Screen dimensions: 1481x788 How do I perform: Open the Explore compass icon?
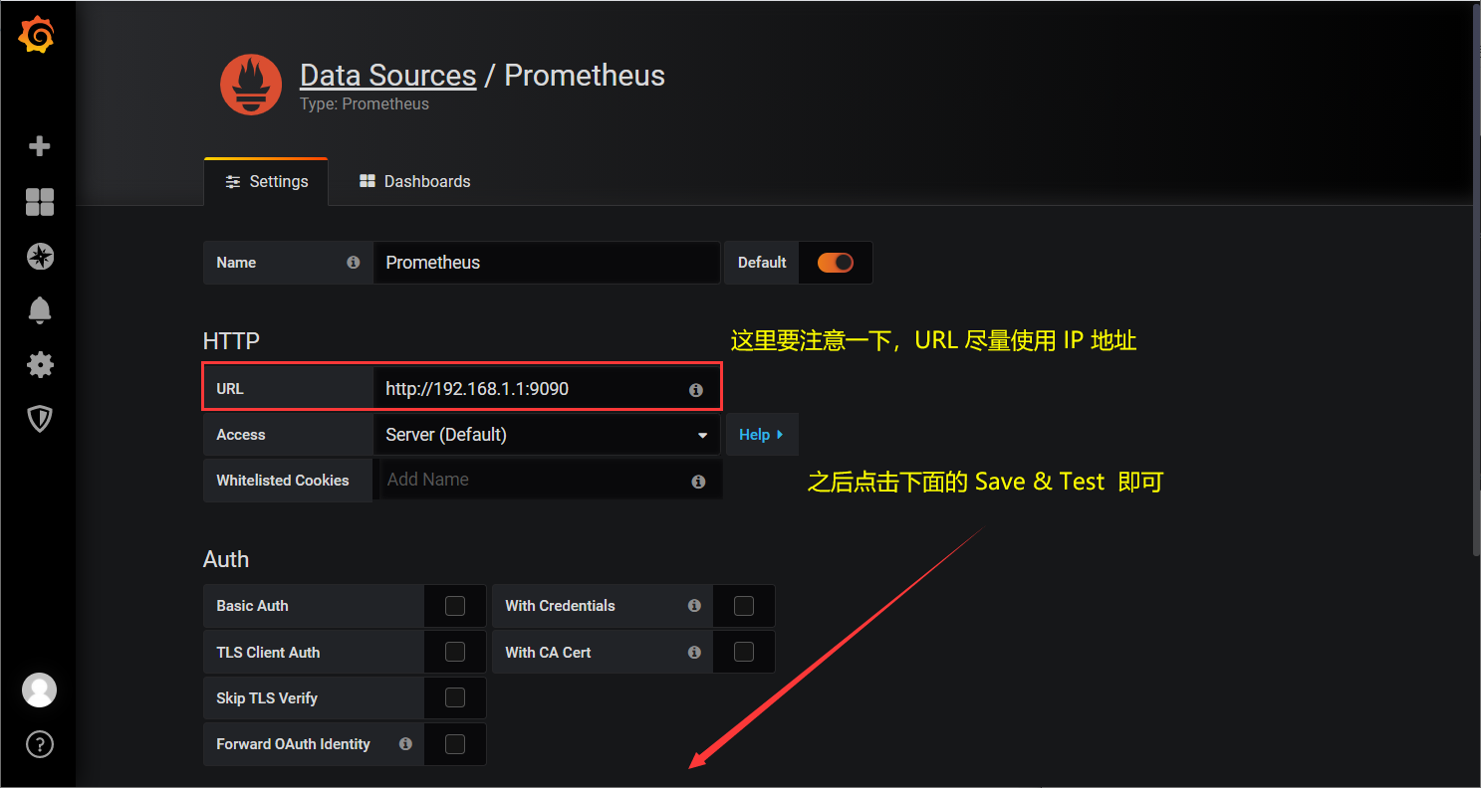pyautogui.click(x=40, y=257)
